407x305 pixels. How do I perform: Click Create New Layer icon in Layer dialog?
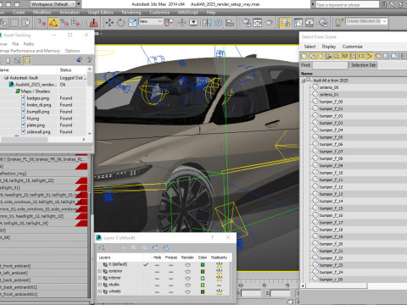(x=102, y=247)
